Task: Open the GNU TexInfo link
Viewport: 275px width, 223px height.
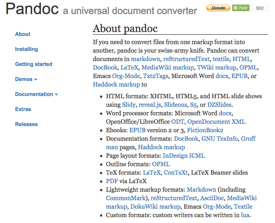Action: tap(220, 139)
